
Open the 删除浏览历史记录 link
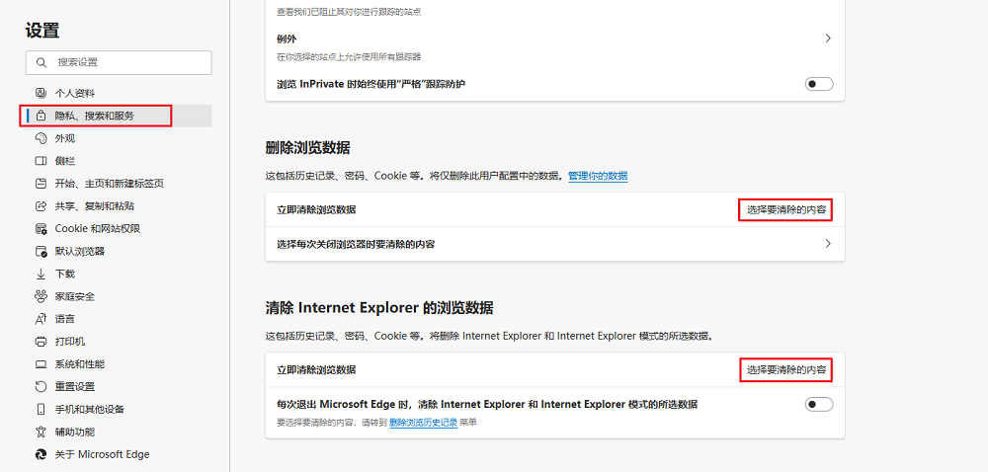pos(423,423)
